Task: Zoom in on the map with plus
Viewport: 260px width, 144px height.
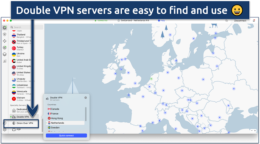Action: click(255, 130)
